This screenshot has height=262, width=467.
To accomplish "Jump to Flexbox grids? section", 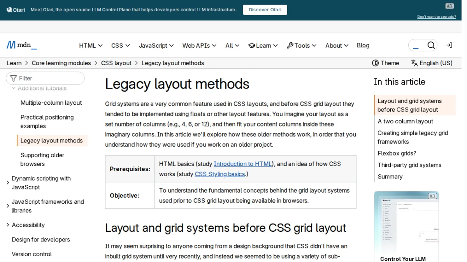I will [397, 153].
